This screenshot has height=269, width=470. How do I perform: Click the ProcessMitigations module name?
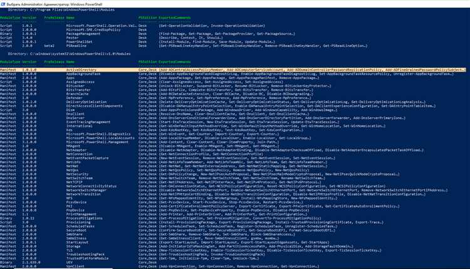84,218
